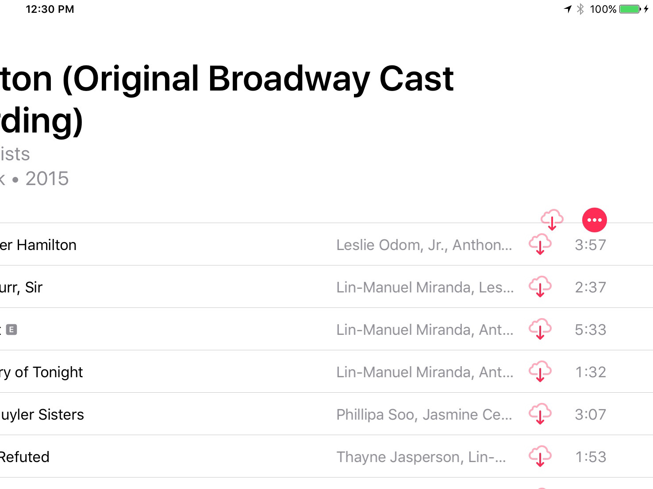
Task: Open artists 'Leslie Odom, Jr., Anthon...'
Action: coord(424,245)
